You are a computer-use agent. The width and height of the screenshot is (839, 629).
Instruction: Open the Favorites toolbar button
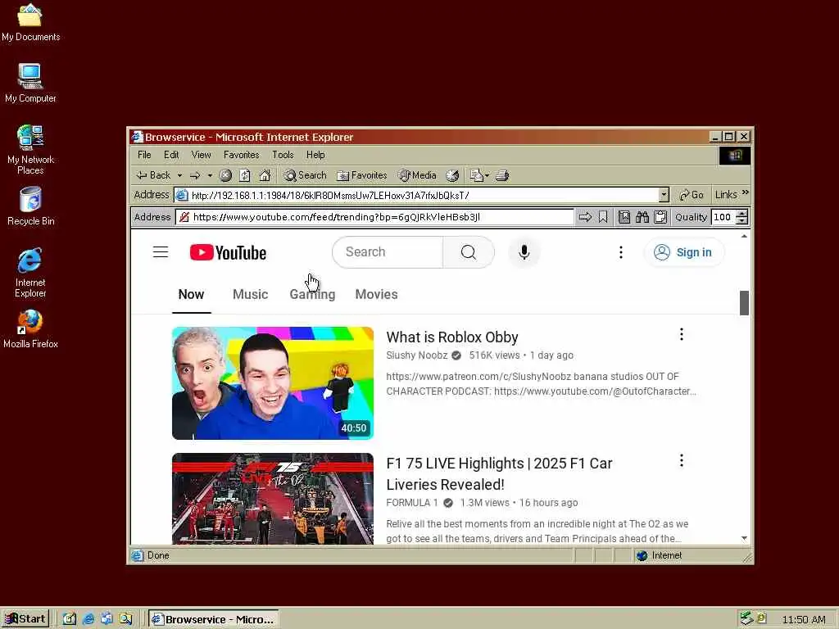coord(361,175)
